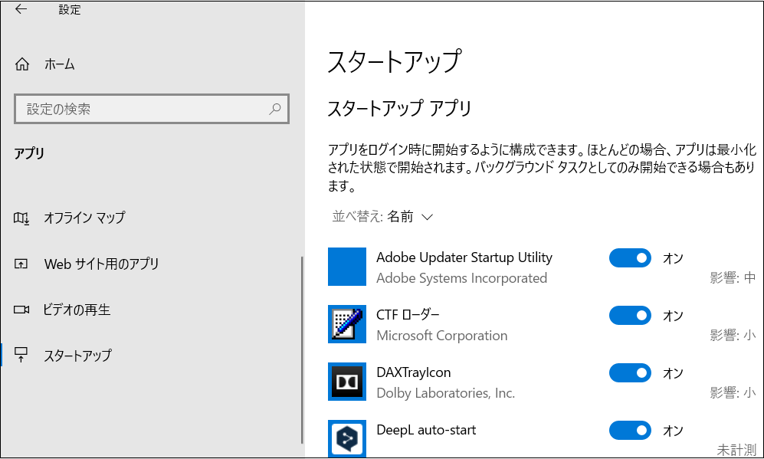Click the Dolby DAXTrayIcon app icon
764x459 pixels.
pyautogui.click(x=347, y=382)
